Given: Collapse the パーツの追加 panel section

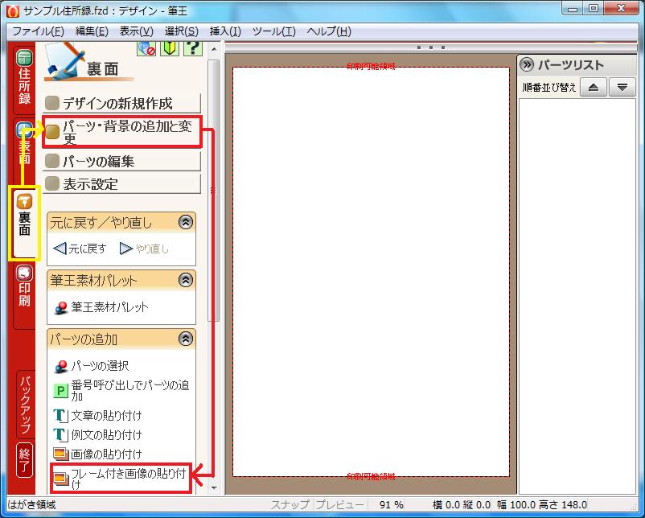Looking at the screenshot, I should (x=185, y=339).
